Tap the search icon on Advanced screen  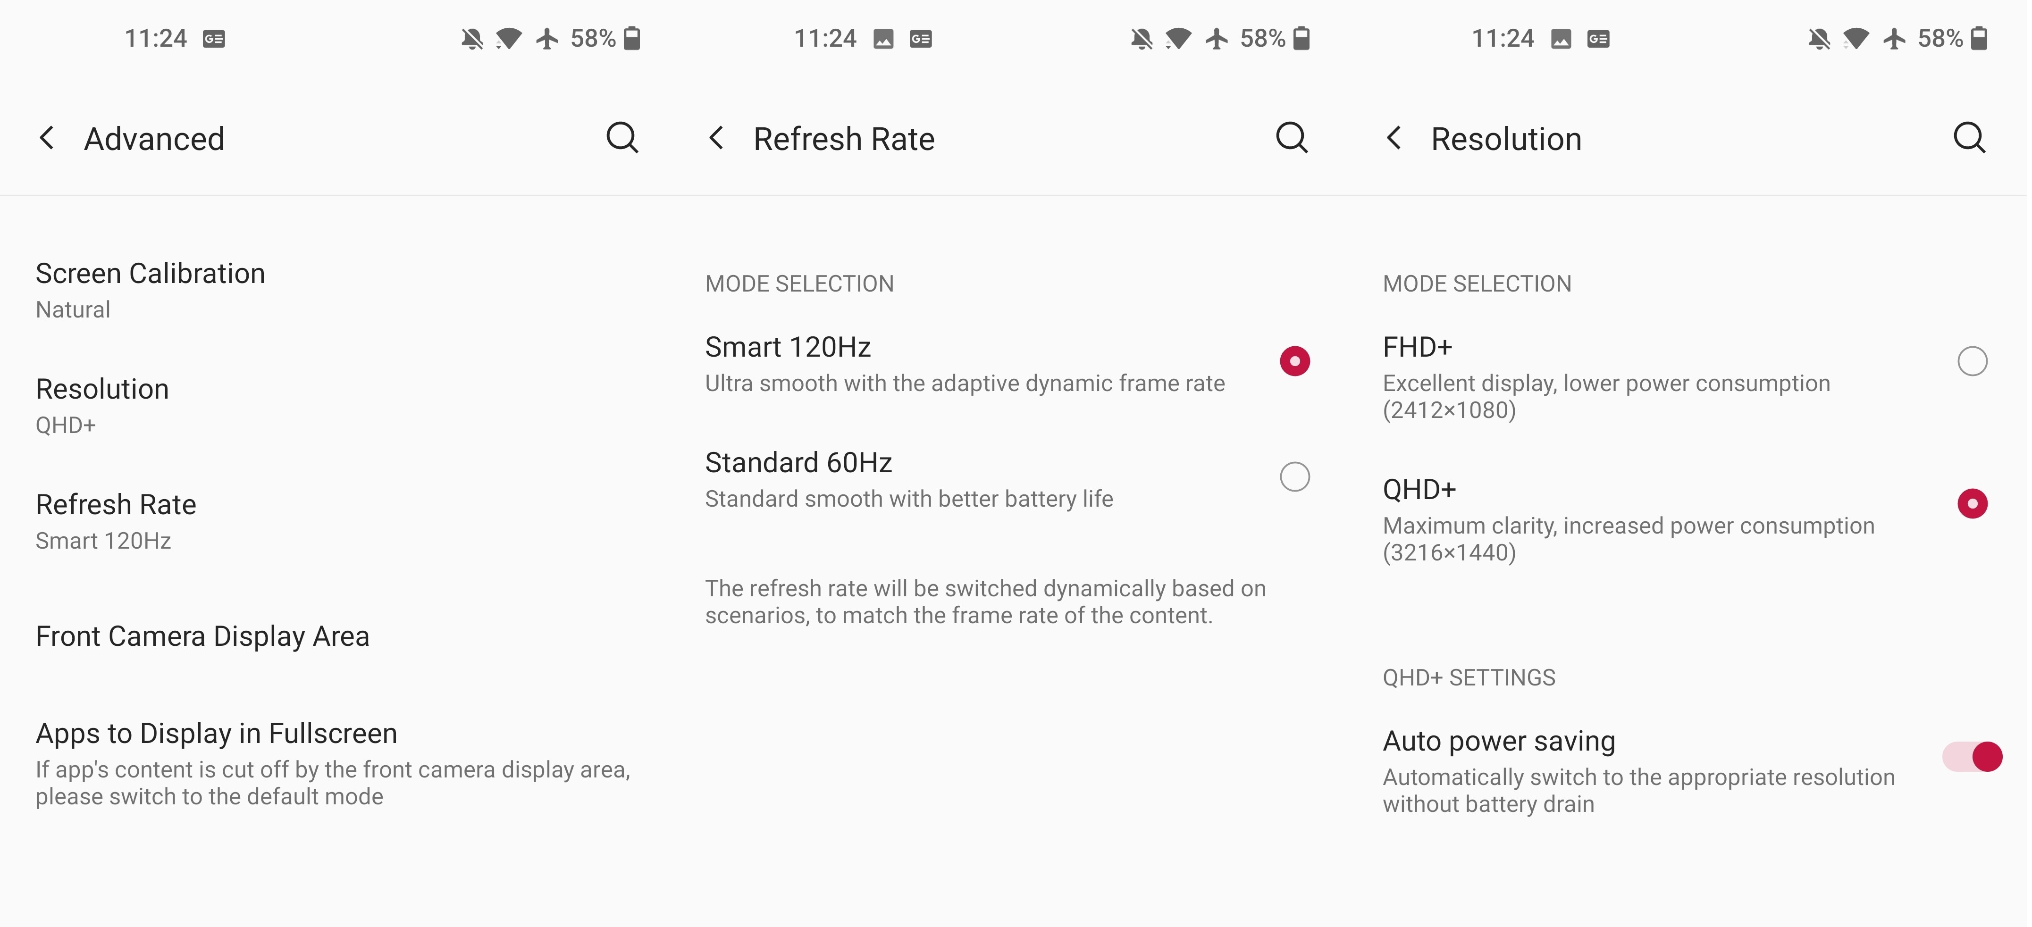(621, 138)
